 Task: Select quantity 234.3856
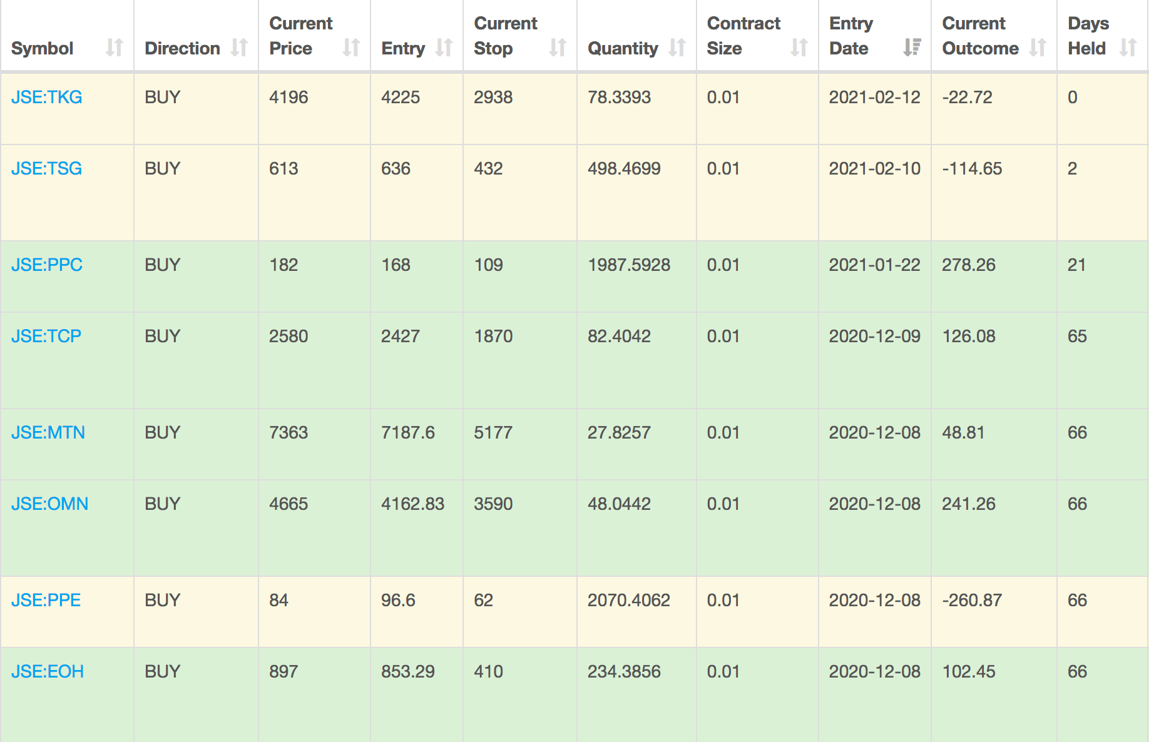pyautogui.click(x=624, y=671)
